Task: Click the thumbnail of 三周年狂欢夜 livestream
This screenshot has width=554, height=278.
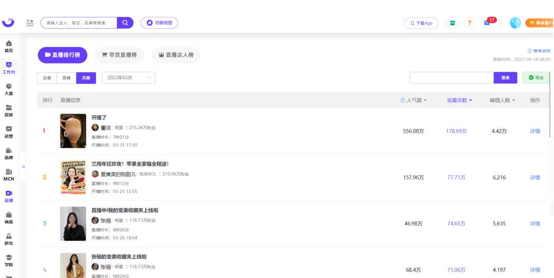Action: click(x=73, y=177)
